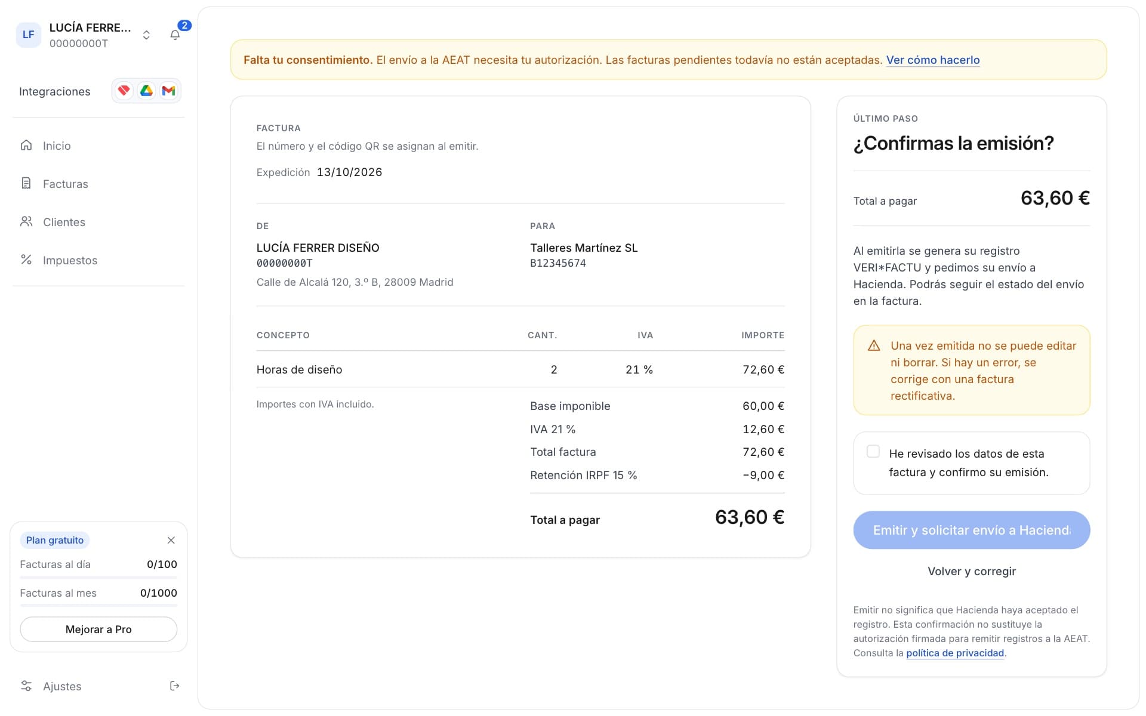Click the Base imponible amount 60,00 €
Viewport: 1146px width, 716px height.
click(x=763, y=406)
